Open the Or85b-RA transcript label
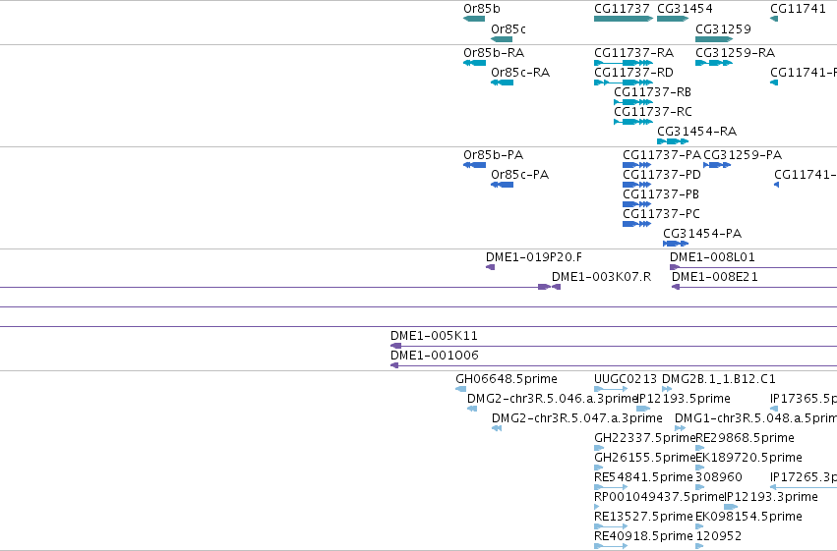 coord(494,53)
